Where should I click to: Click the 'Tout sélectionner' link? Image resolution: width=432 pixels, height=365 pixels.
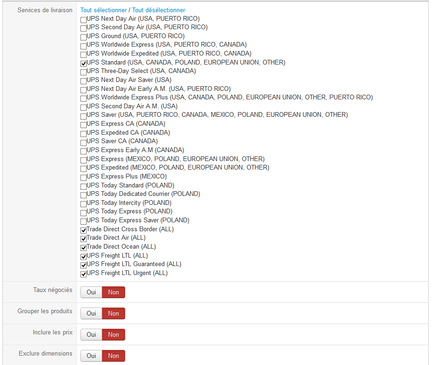(x=104, y=10)
